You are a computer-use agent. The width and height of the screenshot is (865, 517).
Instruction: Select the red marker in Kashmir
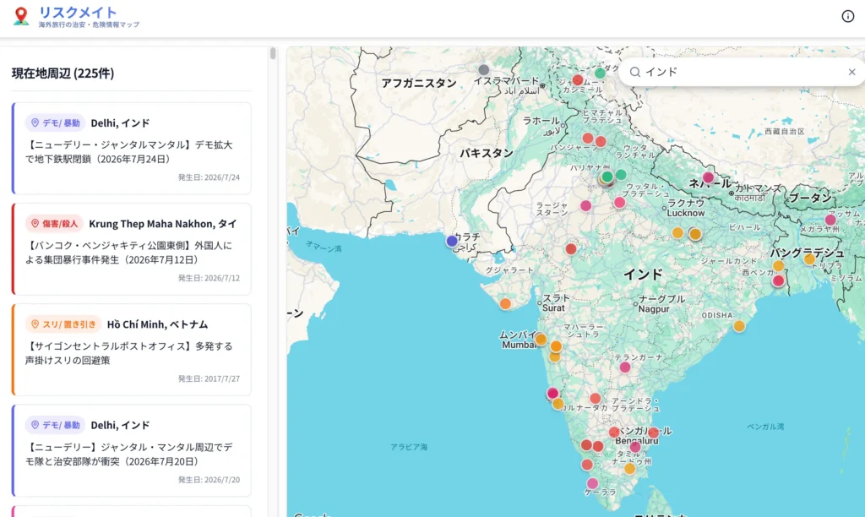(578, 80)
